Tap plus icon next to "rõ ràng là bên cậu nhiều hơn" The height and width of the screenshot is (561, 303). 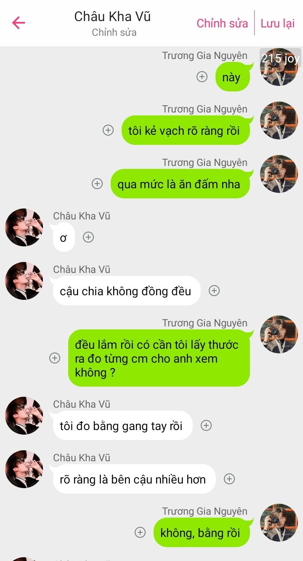[x=229, y=479]
